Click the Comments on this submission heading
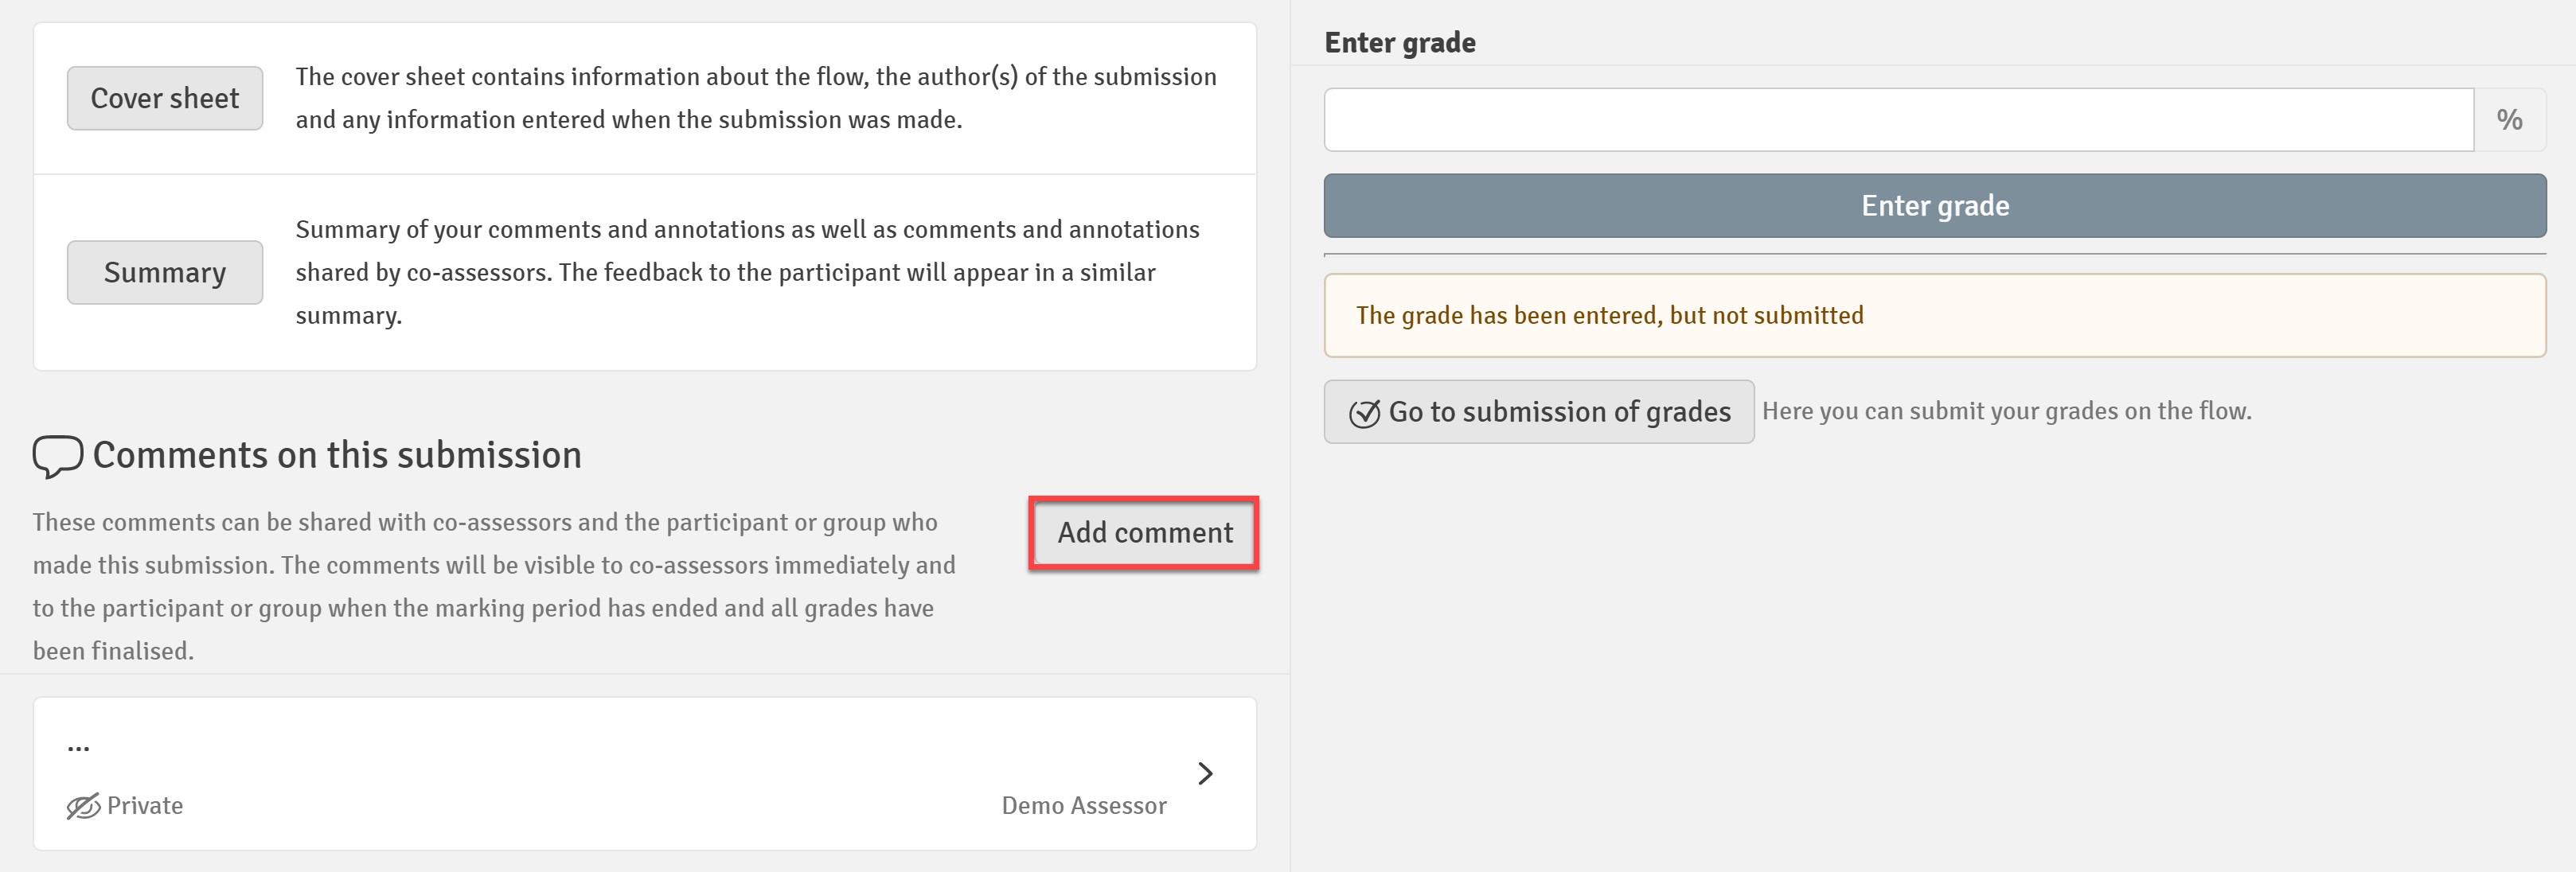The width and height of the screenshot is (2576, 872). pos(337,455)
